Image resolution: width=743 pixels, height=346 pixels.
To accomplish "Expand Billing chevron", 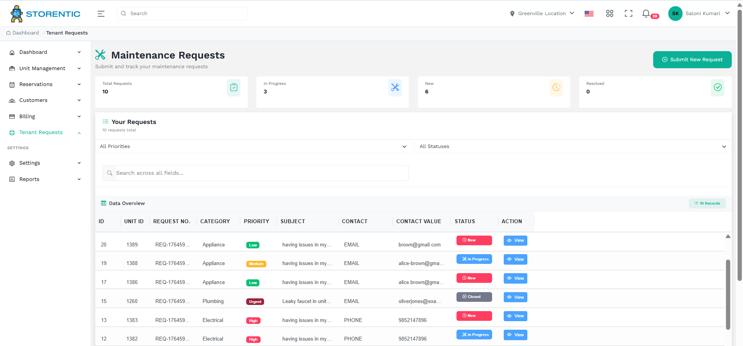I will [x=79, y=117].
